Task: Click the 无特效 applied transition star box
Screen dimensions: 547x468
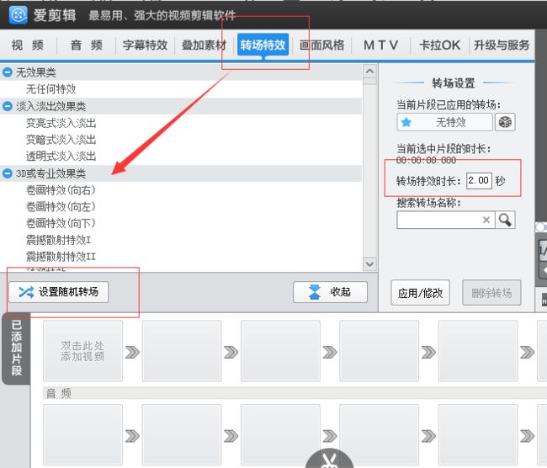Action: click(444, 122)
